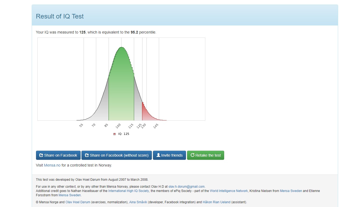Click the 'Result of IQ Test' heading
The image size is (340, 207).
60,16
